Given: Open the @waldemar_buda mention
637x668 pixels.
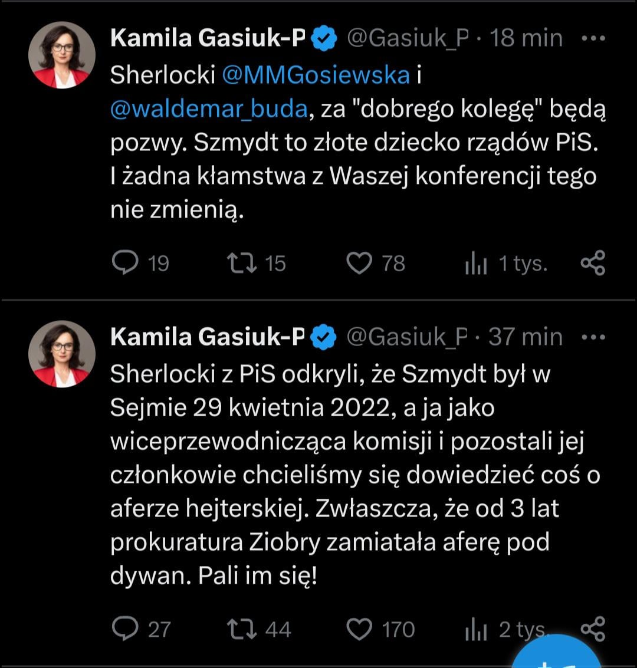Looking at the screenshot, I should coord(209,108).
